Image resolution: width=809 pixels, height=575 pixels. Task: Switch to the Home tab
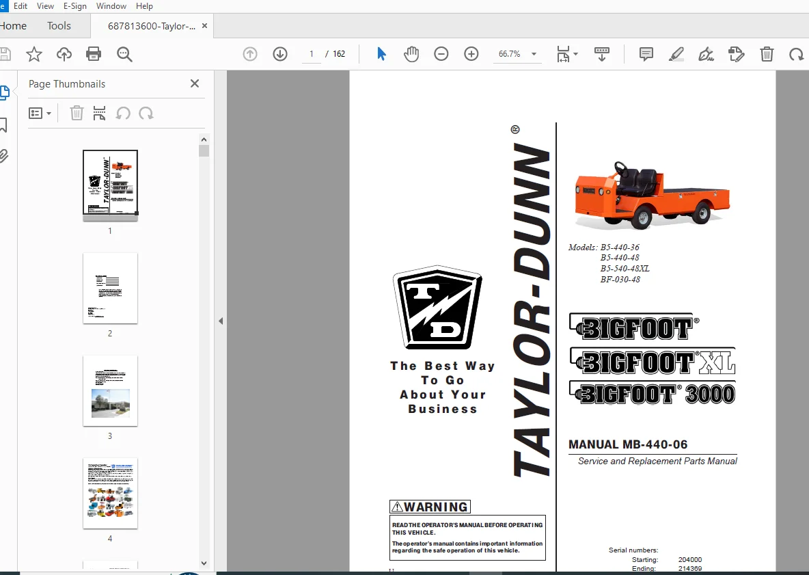tap(14, 26)
